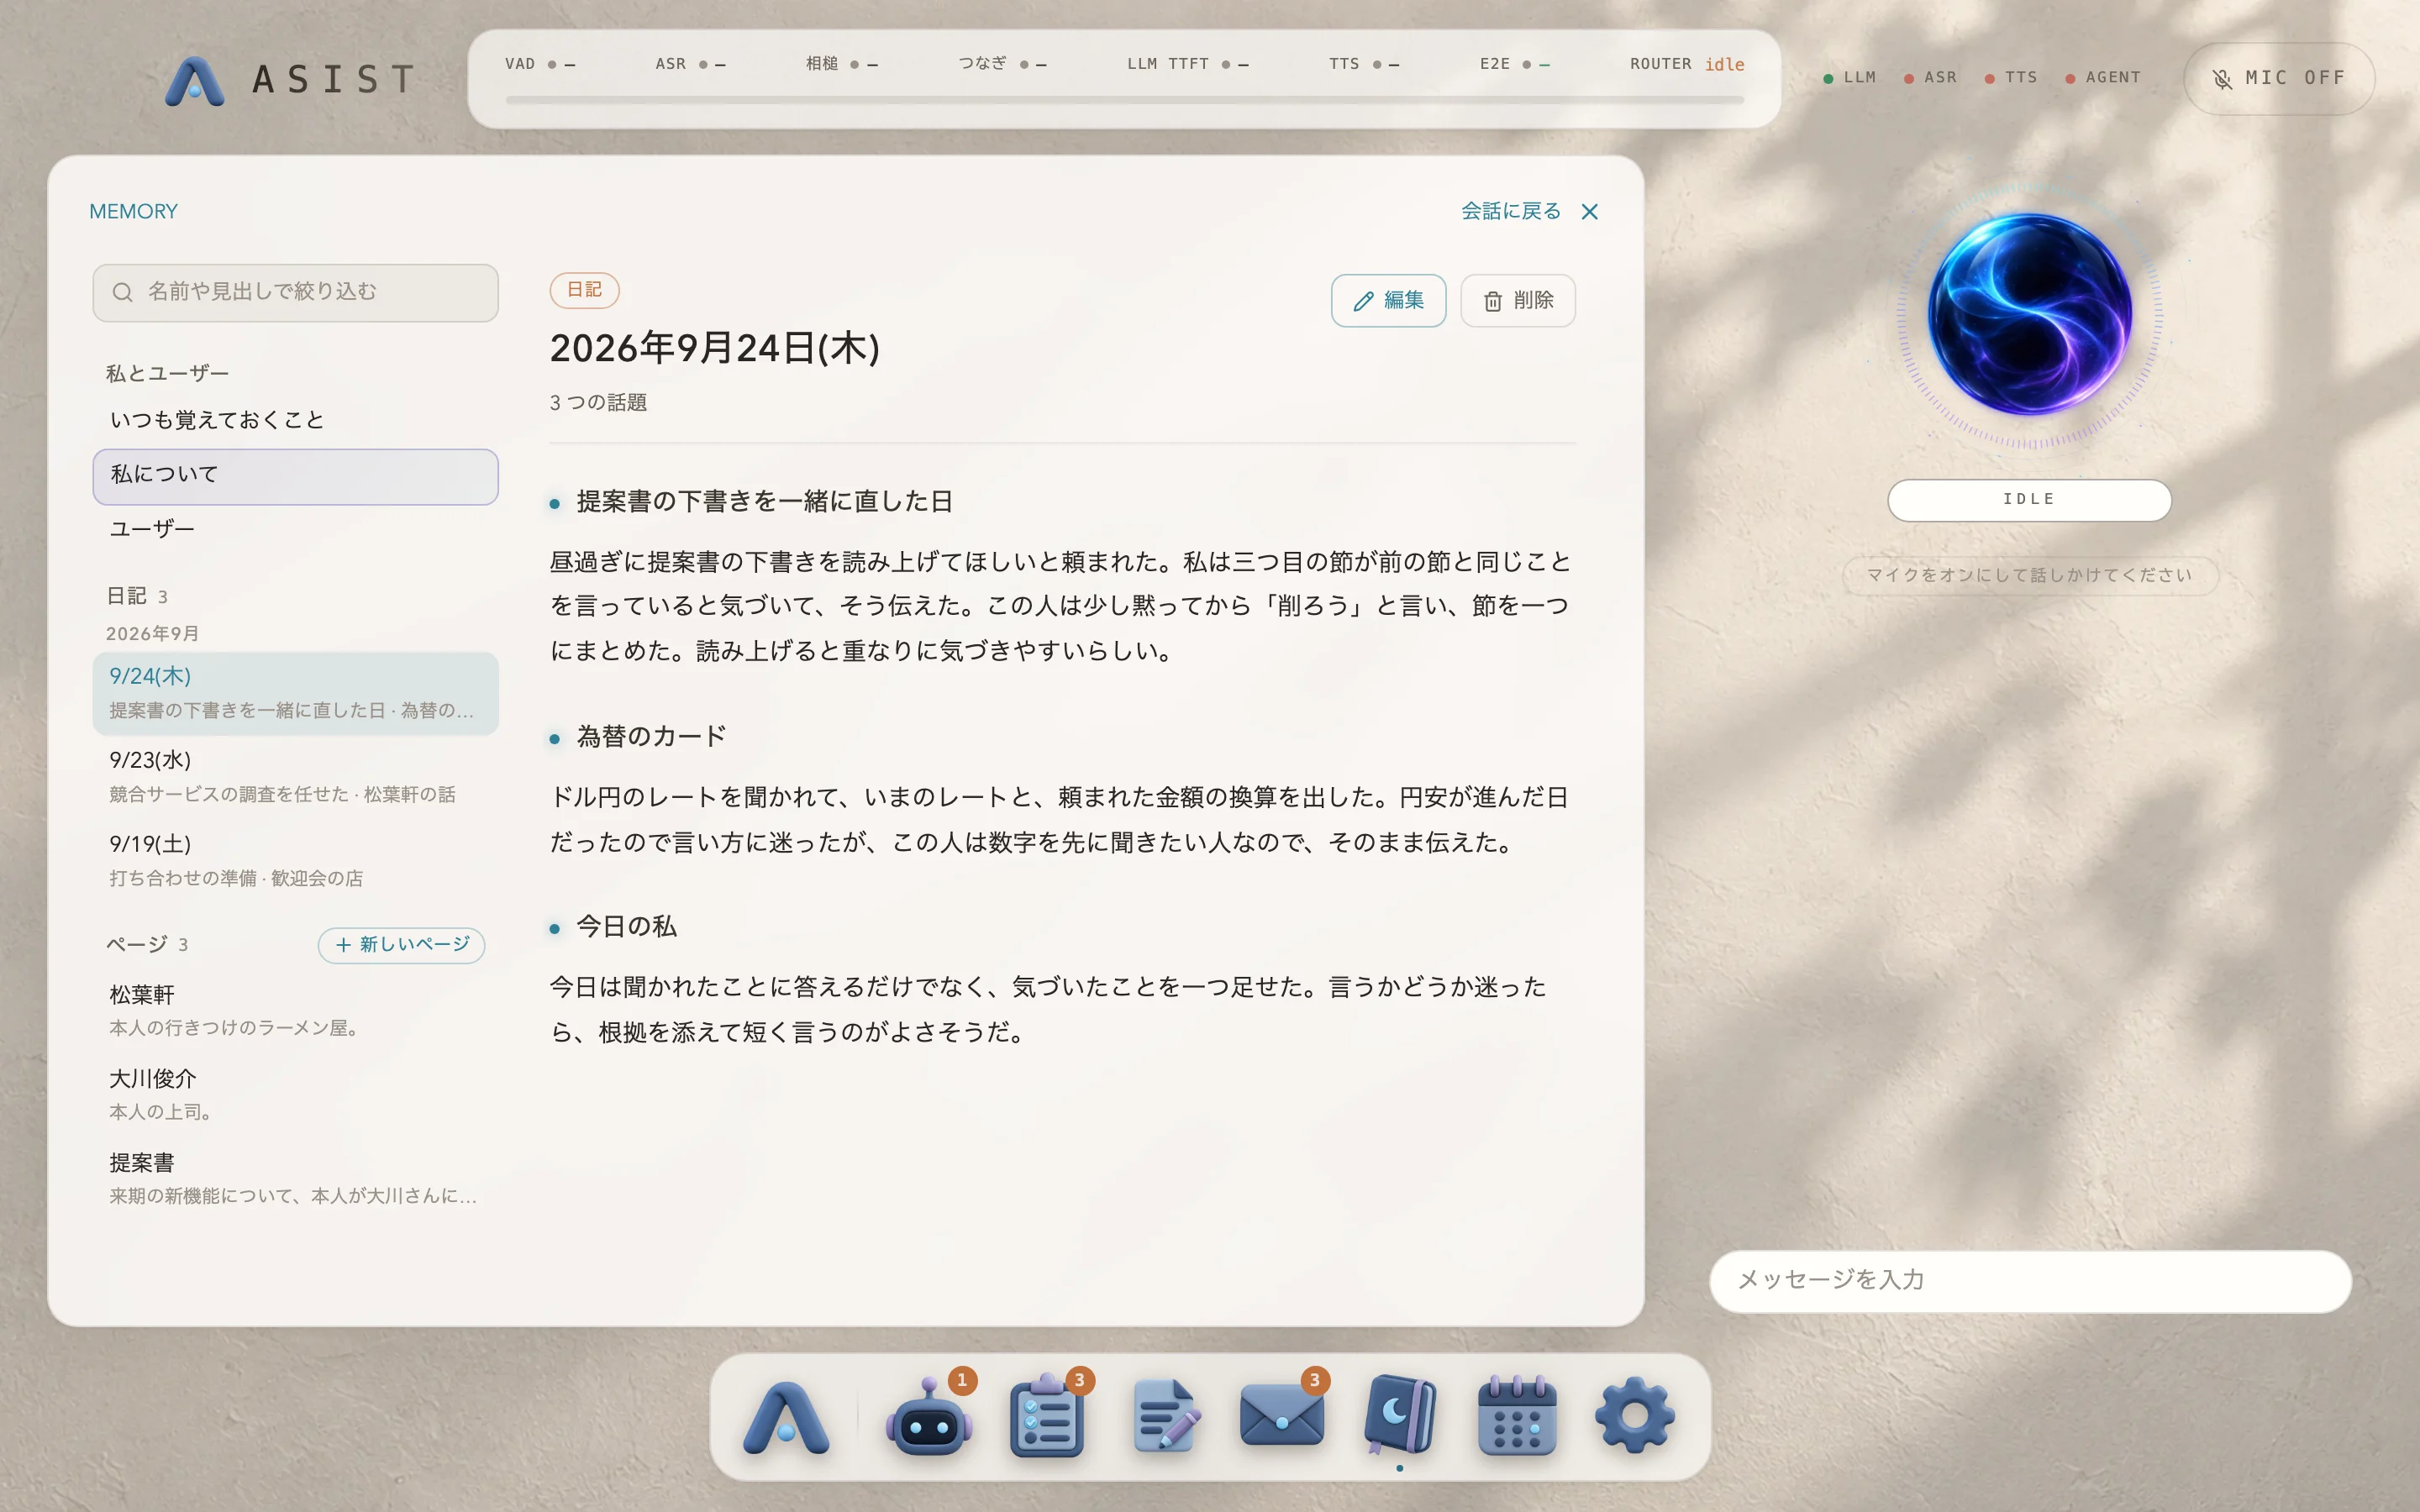2420x1512 pixels.
Task: Click the 編集 edit button
Action: click(1388, 301)
